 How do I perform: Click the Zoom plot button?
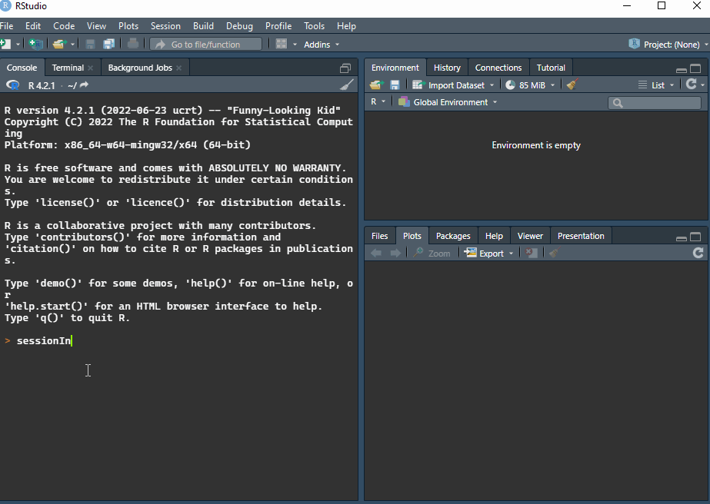[x=432, y=253]
